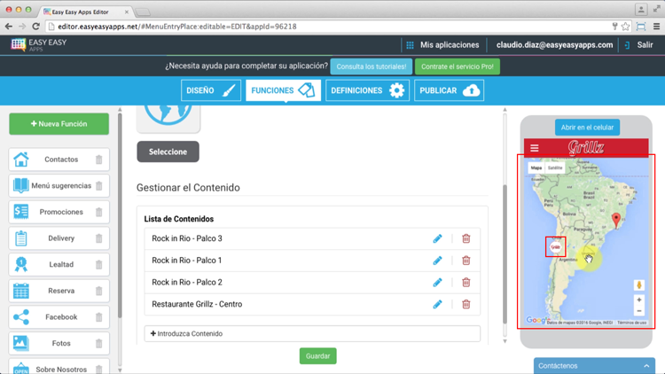
Task: Open the Publicar tab
Action: (x=449, y=90)
